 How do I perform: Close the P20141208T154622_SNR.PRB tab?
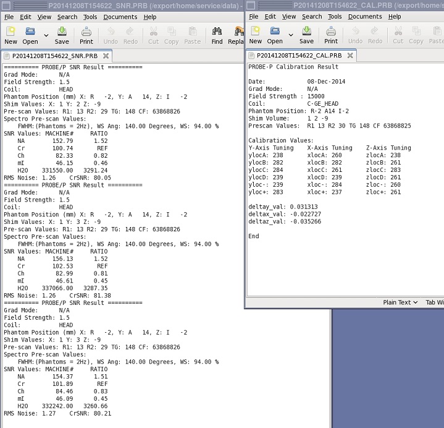[x=106, y=56]
